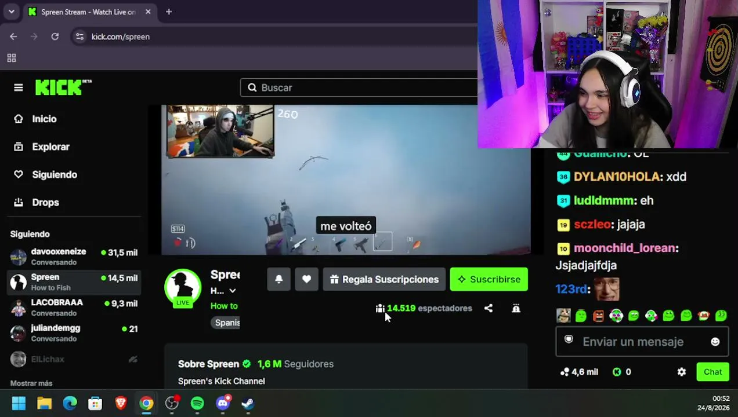Click chat username 123rd
Screen dimensions: 738x417
click(571, 289)
